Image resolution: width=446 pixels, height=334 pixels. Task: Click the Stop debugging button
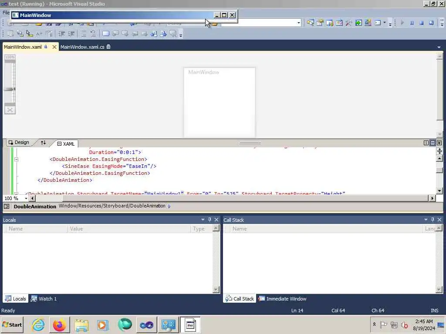click(x=422, y=23)
